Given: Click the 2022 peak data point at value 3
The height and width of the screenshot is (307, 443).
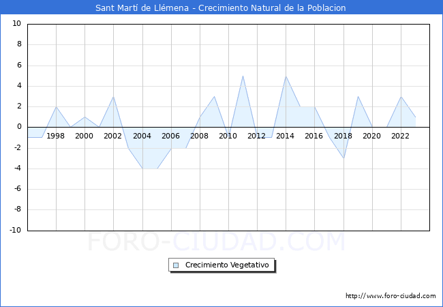Looking at the screenshot, I should pos(401,96).
